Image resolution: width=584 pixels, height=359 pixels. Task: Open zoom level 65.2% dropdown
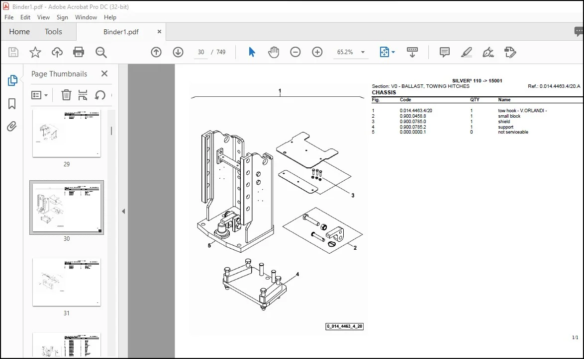pos(363,52)
